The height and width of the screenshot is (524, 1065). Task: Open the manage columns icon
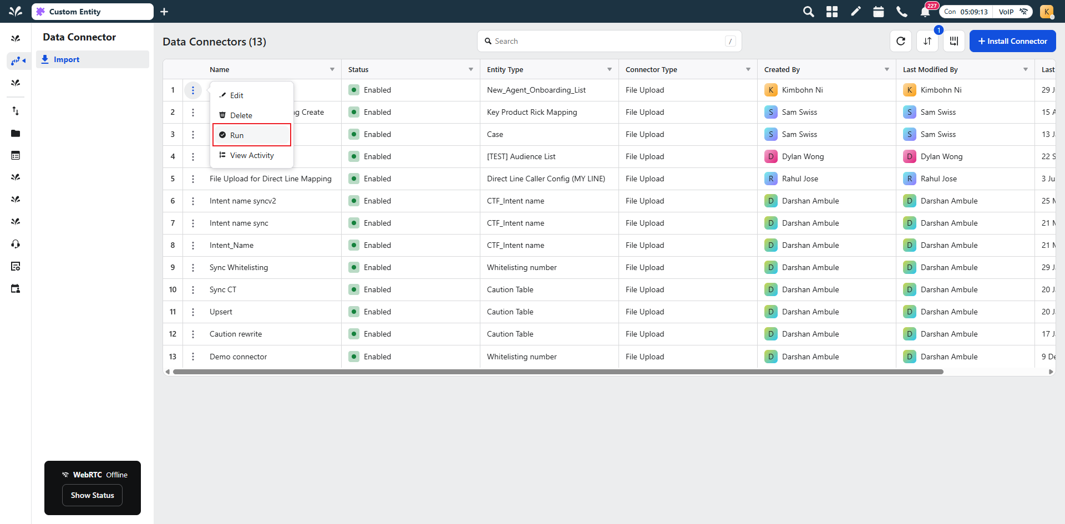(x=954, y=41)
